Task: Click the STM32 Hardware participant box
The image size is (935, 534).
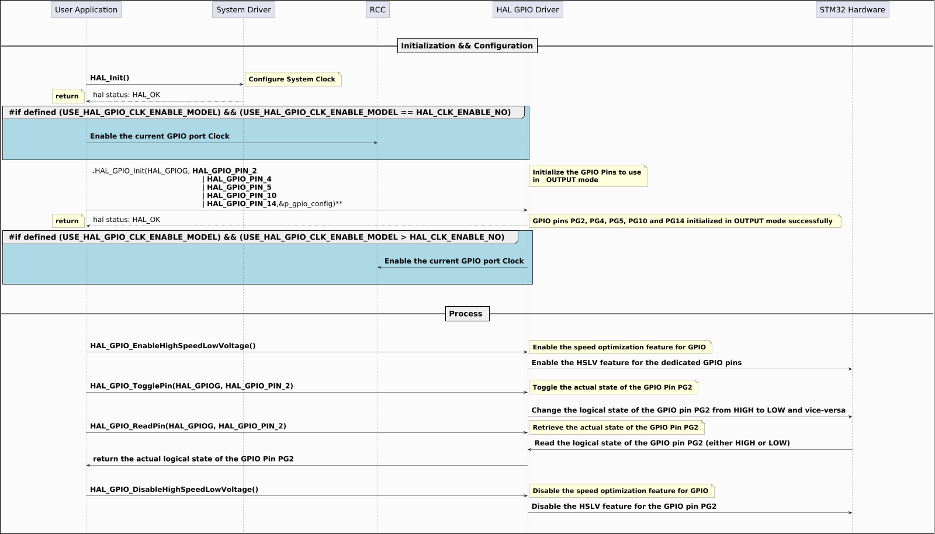Action: [852, 10]
